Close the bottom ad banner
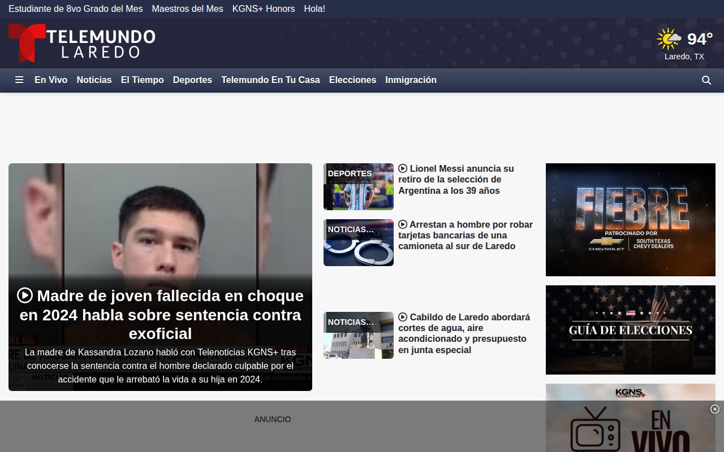The image size is (724, 452). (x=715, y=409)
